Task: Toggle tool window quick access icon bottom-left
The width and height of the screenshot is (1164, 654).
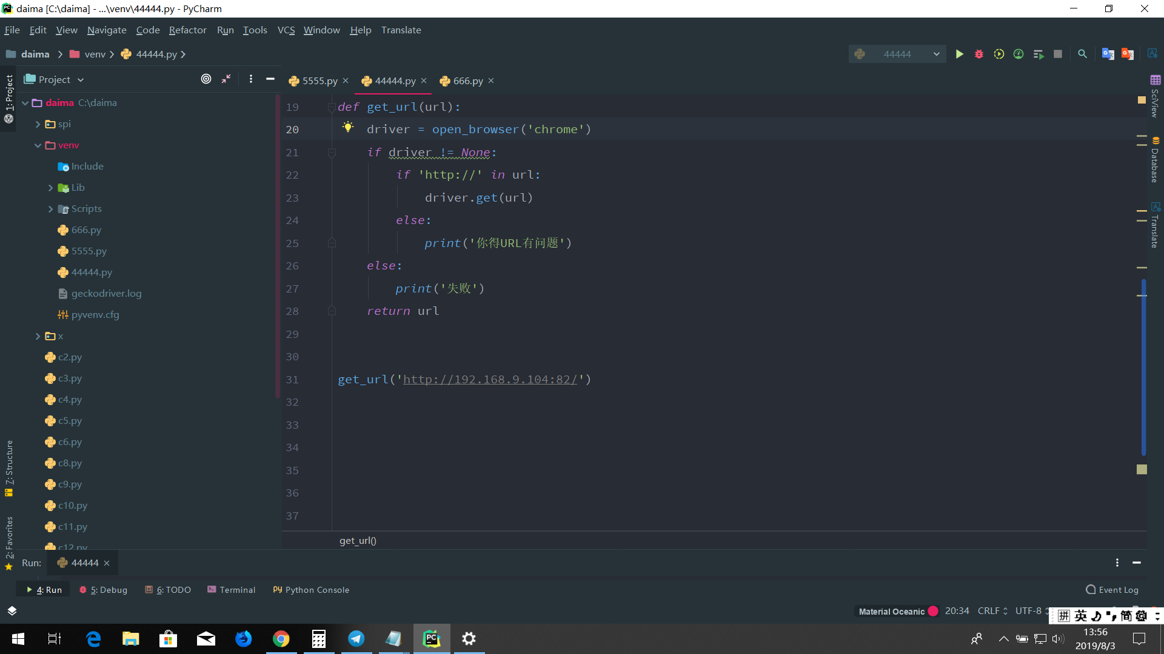Action: tap(12, 611)
